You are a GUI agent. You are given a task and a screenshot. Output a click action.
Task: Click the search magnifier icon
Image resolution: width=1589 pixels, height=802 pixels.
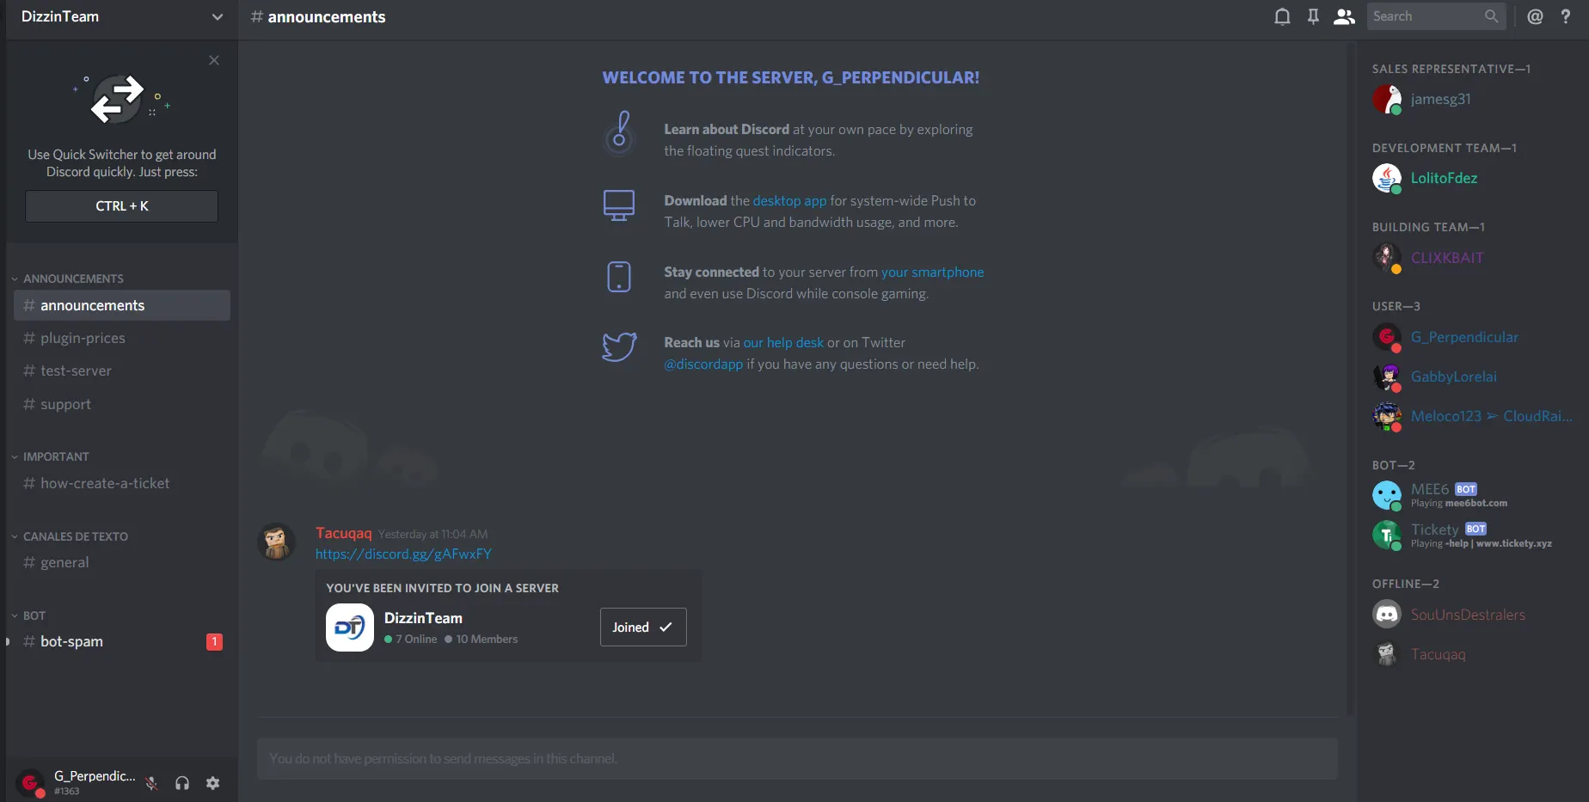pos(1491,16)
